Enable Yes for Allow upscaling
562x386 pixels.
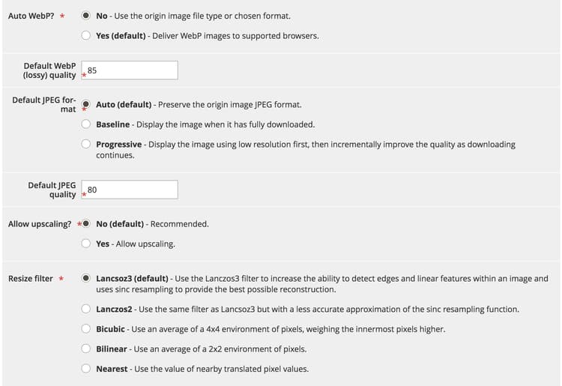pos(85,244)
